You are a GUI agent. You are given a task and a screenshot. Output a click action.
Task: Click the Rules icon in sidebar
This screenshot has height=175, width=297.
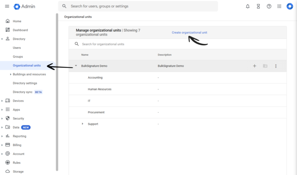tap(8, 162)
